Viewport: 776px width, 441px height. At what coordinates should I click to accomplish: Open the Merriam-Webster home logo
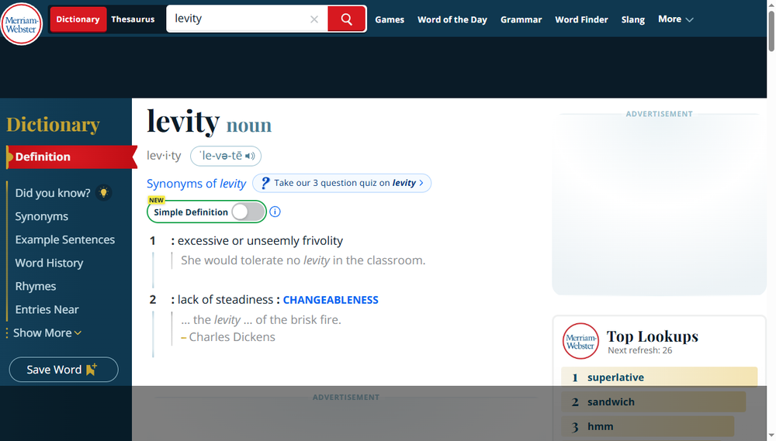coord(21,23)
